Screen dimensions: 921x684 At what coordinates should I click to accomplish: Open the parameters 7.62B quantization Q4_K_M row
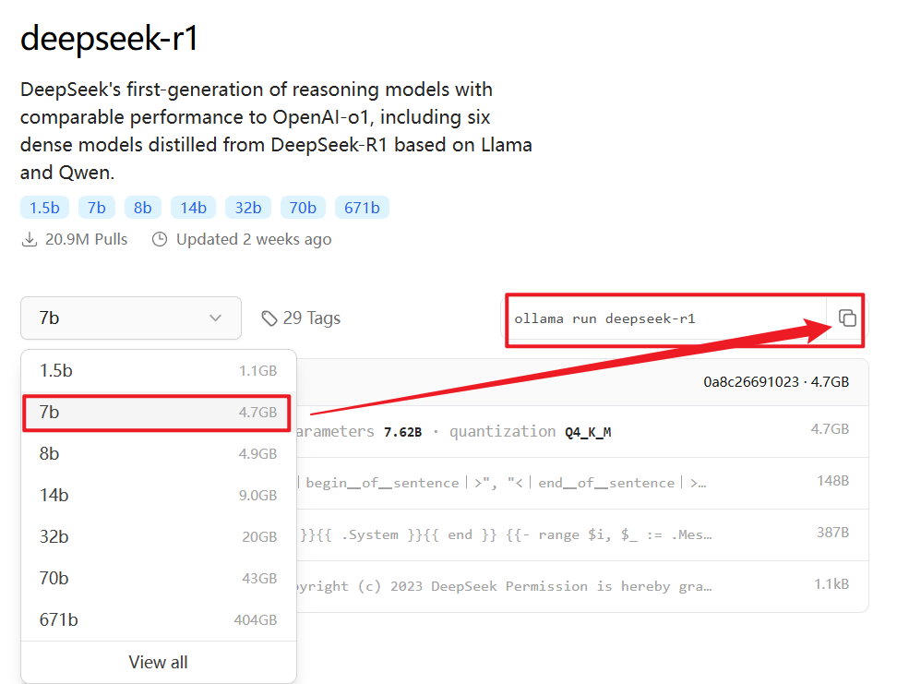tap(581, 431)
